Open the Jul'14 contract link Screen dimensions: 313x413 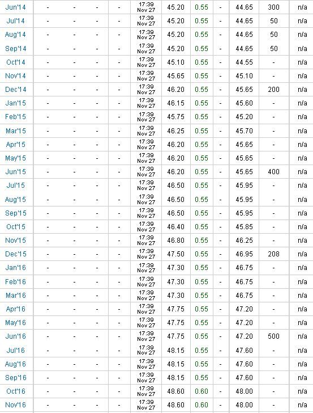tap(15, 21)
